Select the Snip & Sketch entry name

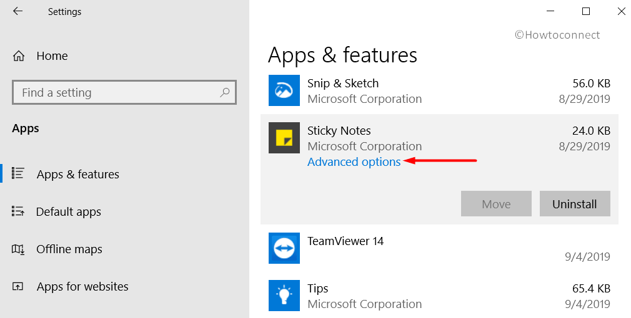coord(343,83)
